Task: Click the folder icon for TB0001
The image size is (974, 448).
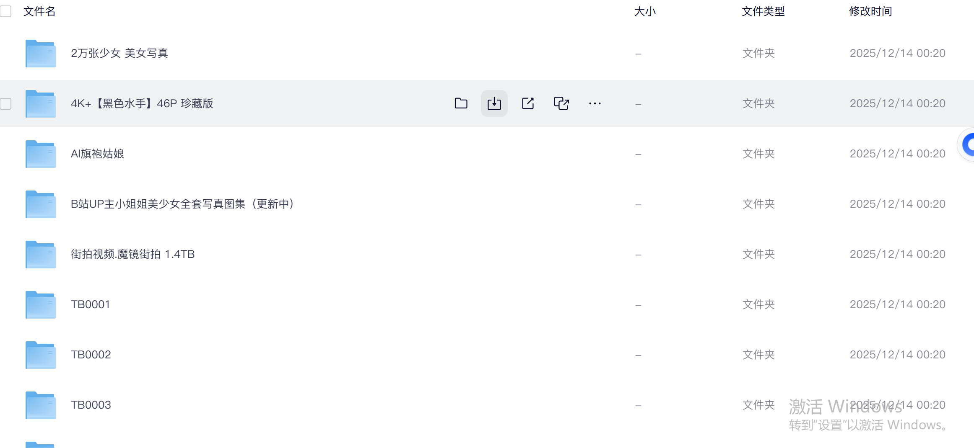Action: click(x=40, y=305)
